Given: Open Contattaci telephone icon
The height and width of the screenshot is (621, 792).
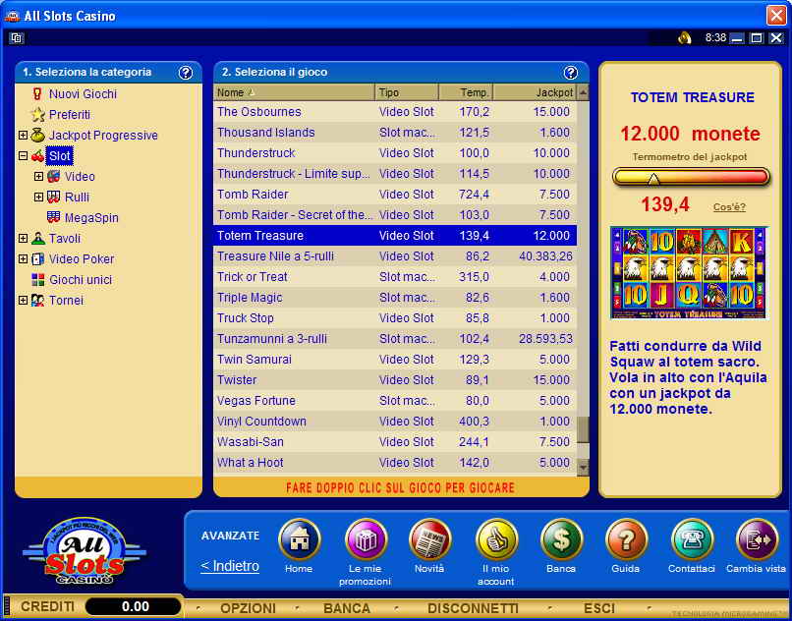Looking at the screenshot, I should point(692,539).
